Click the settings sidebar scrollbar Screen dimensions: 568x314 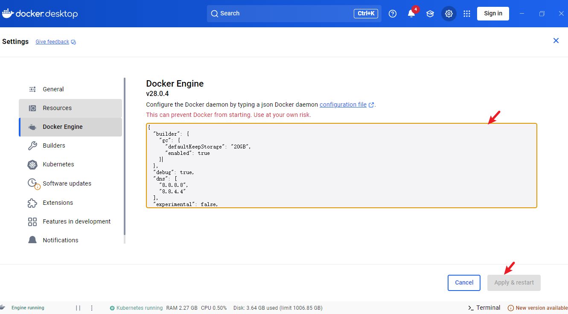[125, 156]
